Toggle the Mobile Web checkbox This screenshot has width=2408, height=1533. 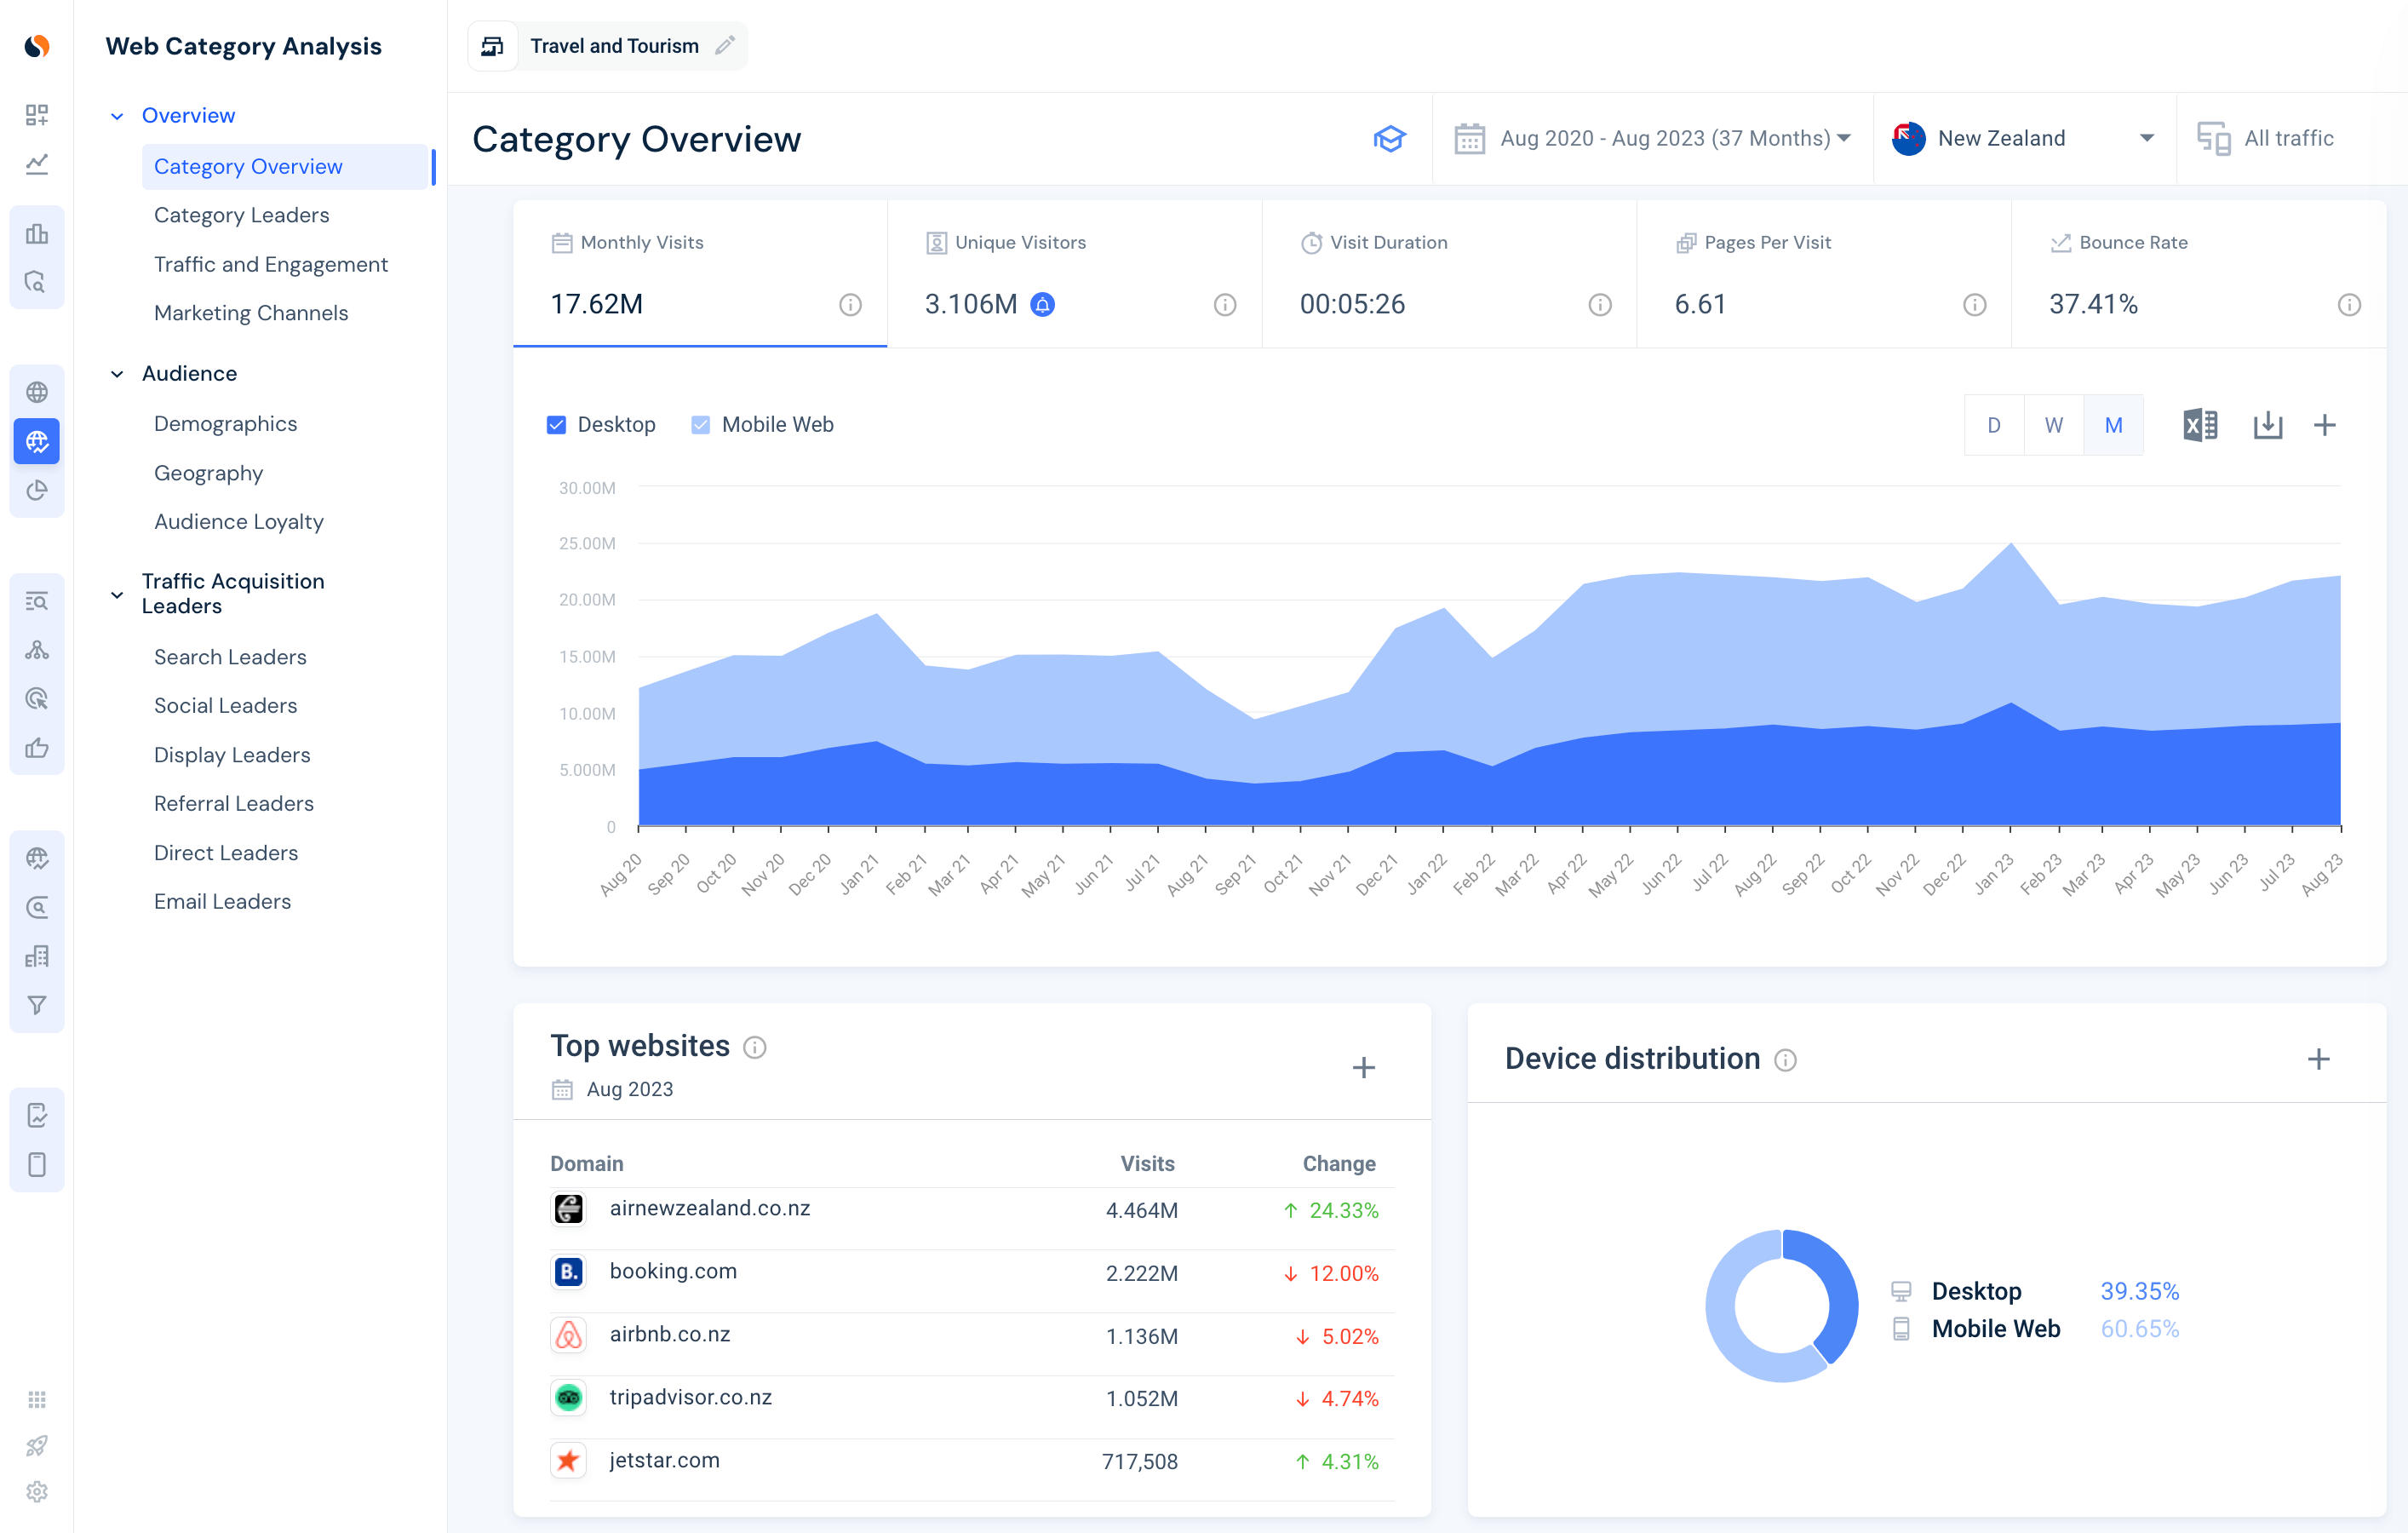pyautogui.click(x=701, y=425)
